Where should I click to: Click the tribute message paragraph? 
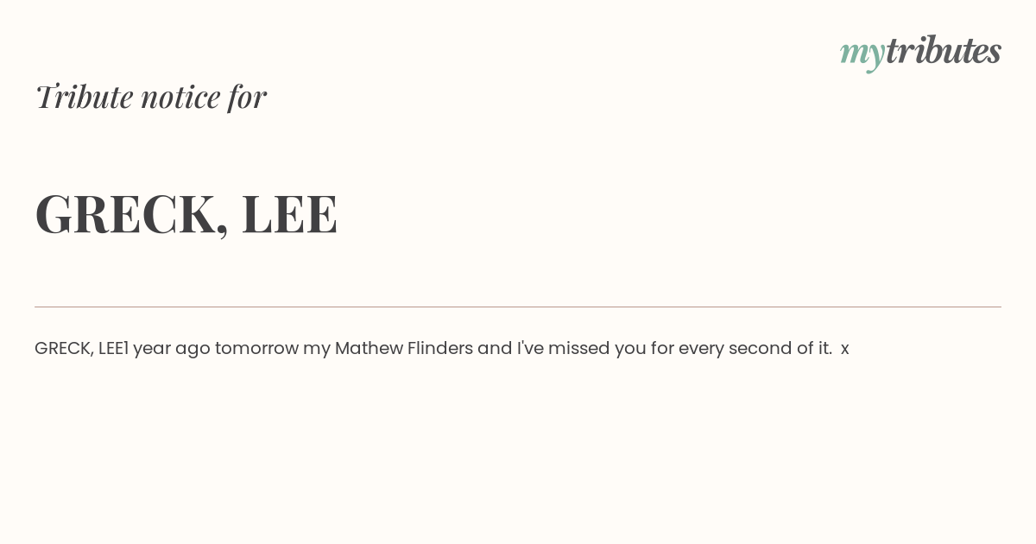[x=442, y=349]
